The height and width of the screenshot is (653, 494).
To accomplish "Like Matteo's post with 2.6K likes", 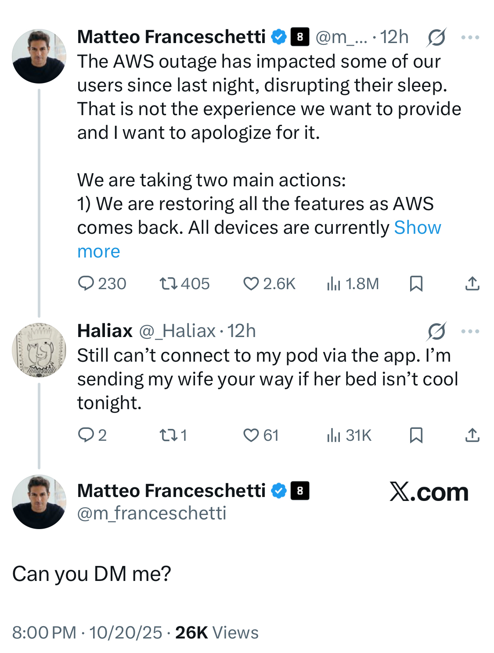I will click(251, 283).
